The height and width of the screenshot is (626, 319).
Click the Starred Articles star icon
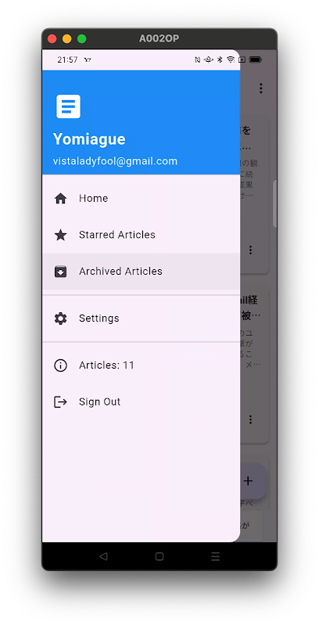(61, 235)
